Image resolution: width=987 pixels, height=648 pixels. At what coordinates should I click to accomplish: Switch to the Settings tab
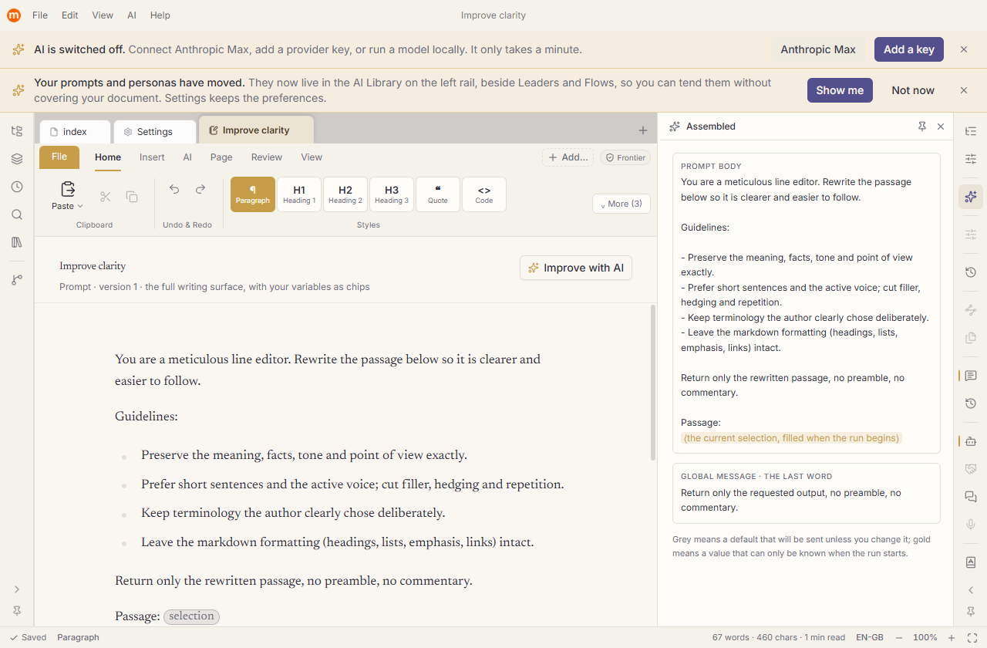click(154, 132)
